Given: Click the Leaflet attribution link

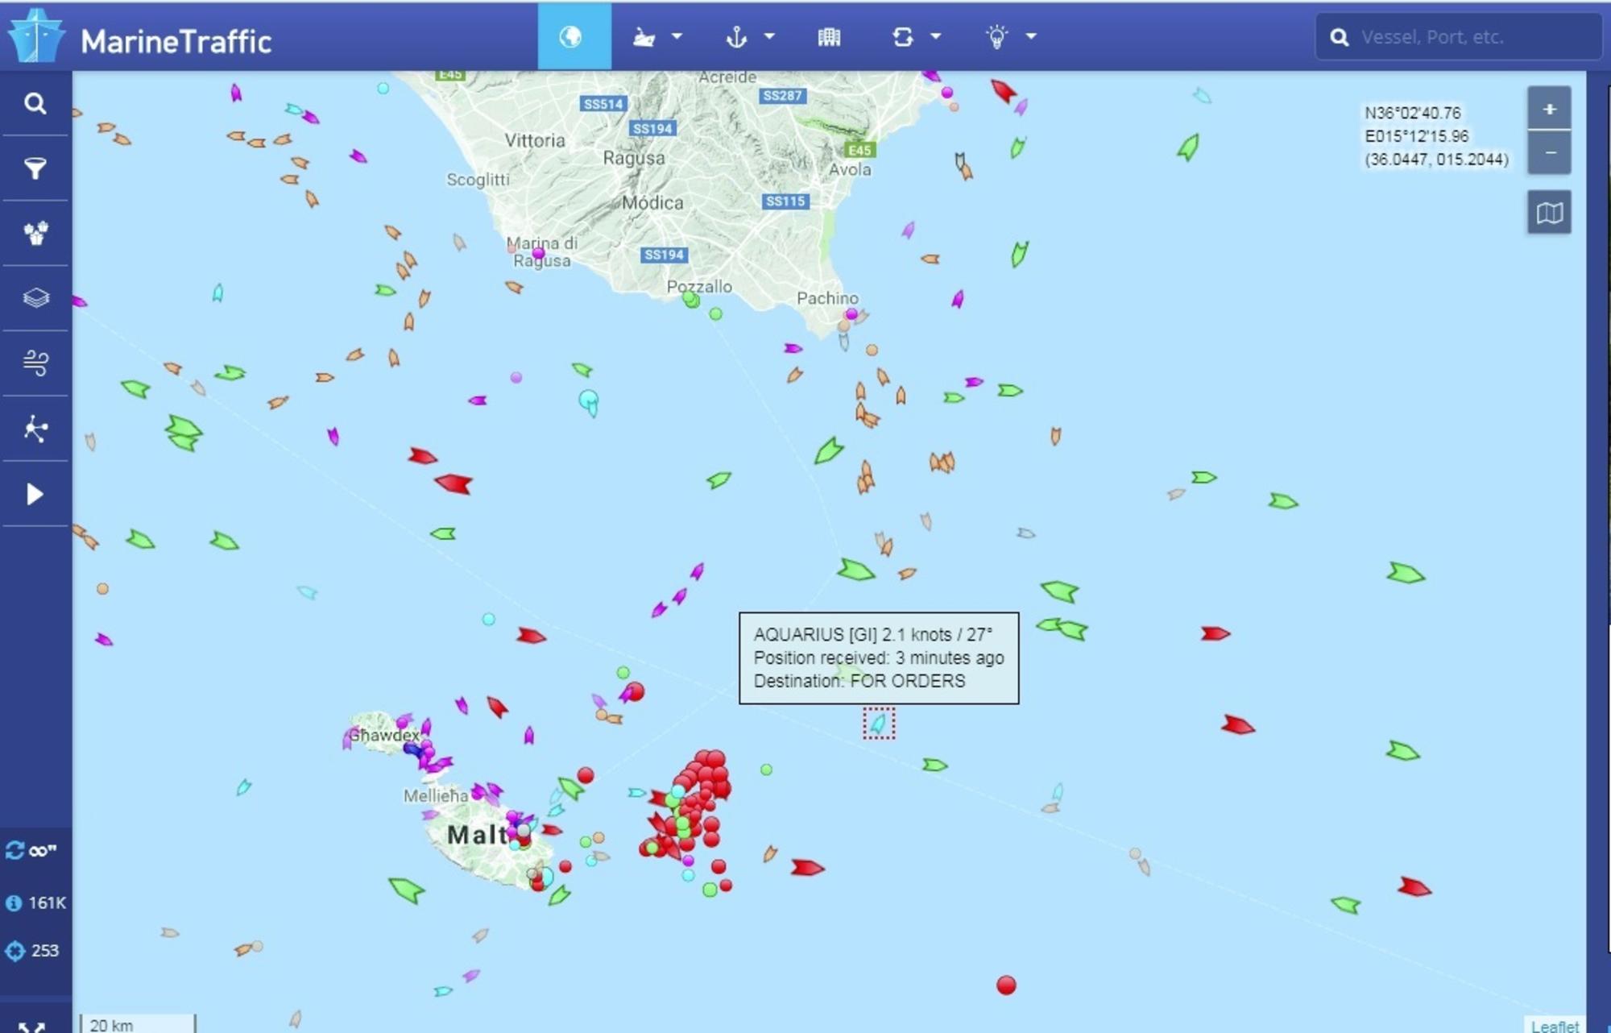Looking at the screenshot, I should [x=1555, y=1026].
